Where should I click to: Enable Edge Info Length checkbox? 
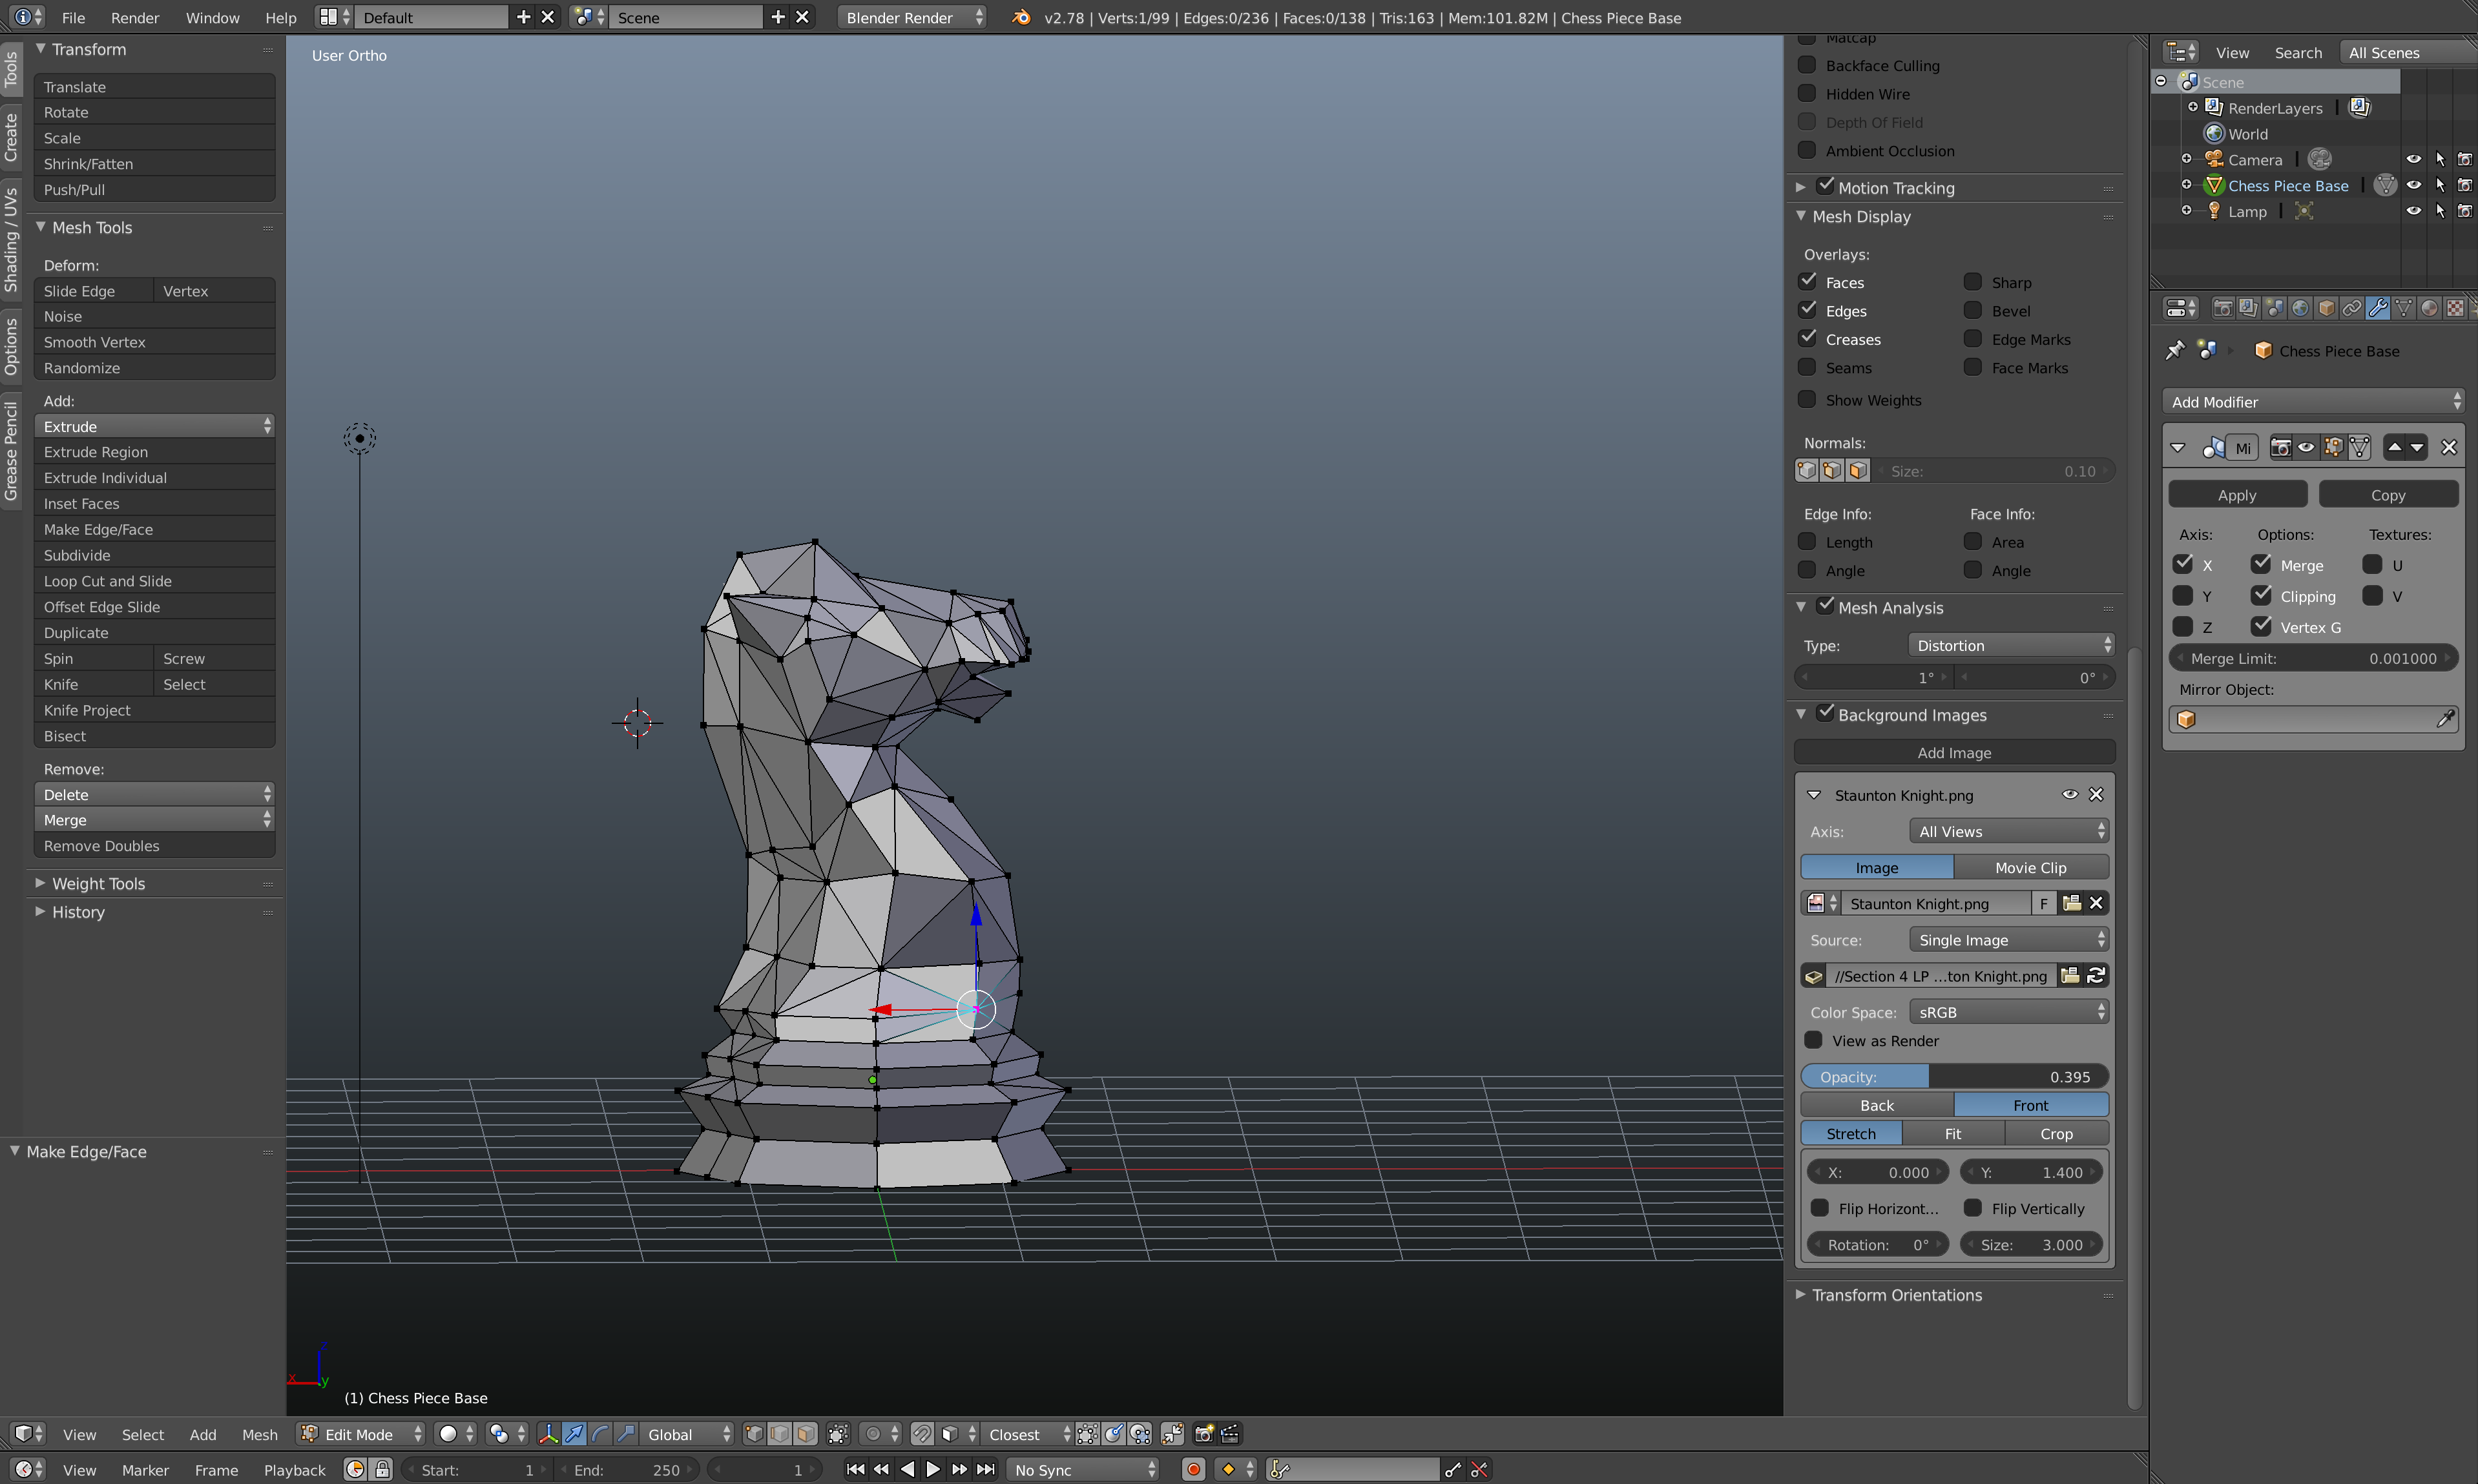click(1807, 541)
